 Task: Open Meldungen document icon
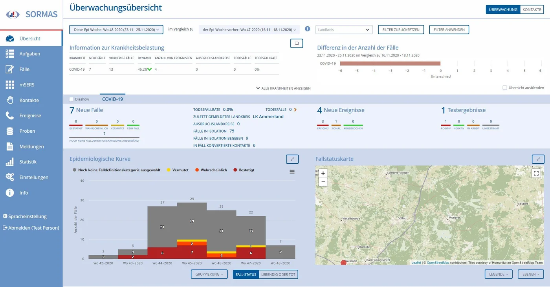pyautogui.click(x=10, y=146)
